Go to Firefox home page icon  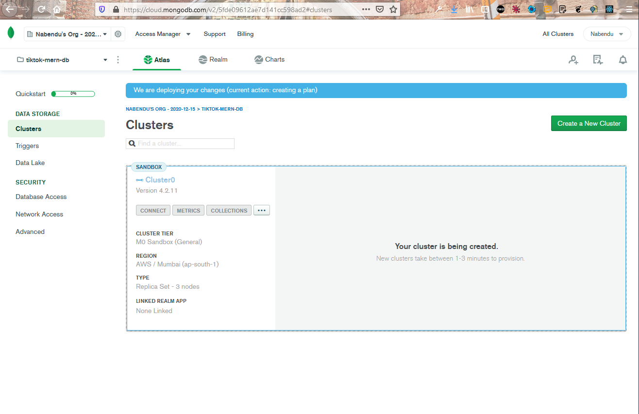[57, 9]
